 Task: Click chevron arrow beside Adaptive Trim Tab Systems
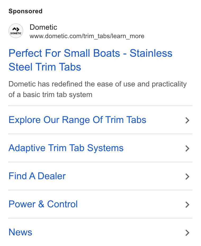187,148
